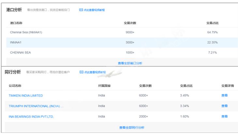
Task: Open 查看全部港口分析 link
Action: (x=130, y=63)
